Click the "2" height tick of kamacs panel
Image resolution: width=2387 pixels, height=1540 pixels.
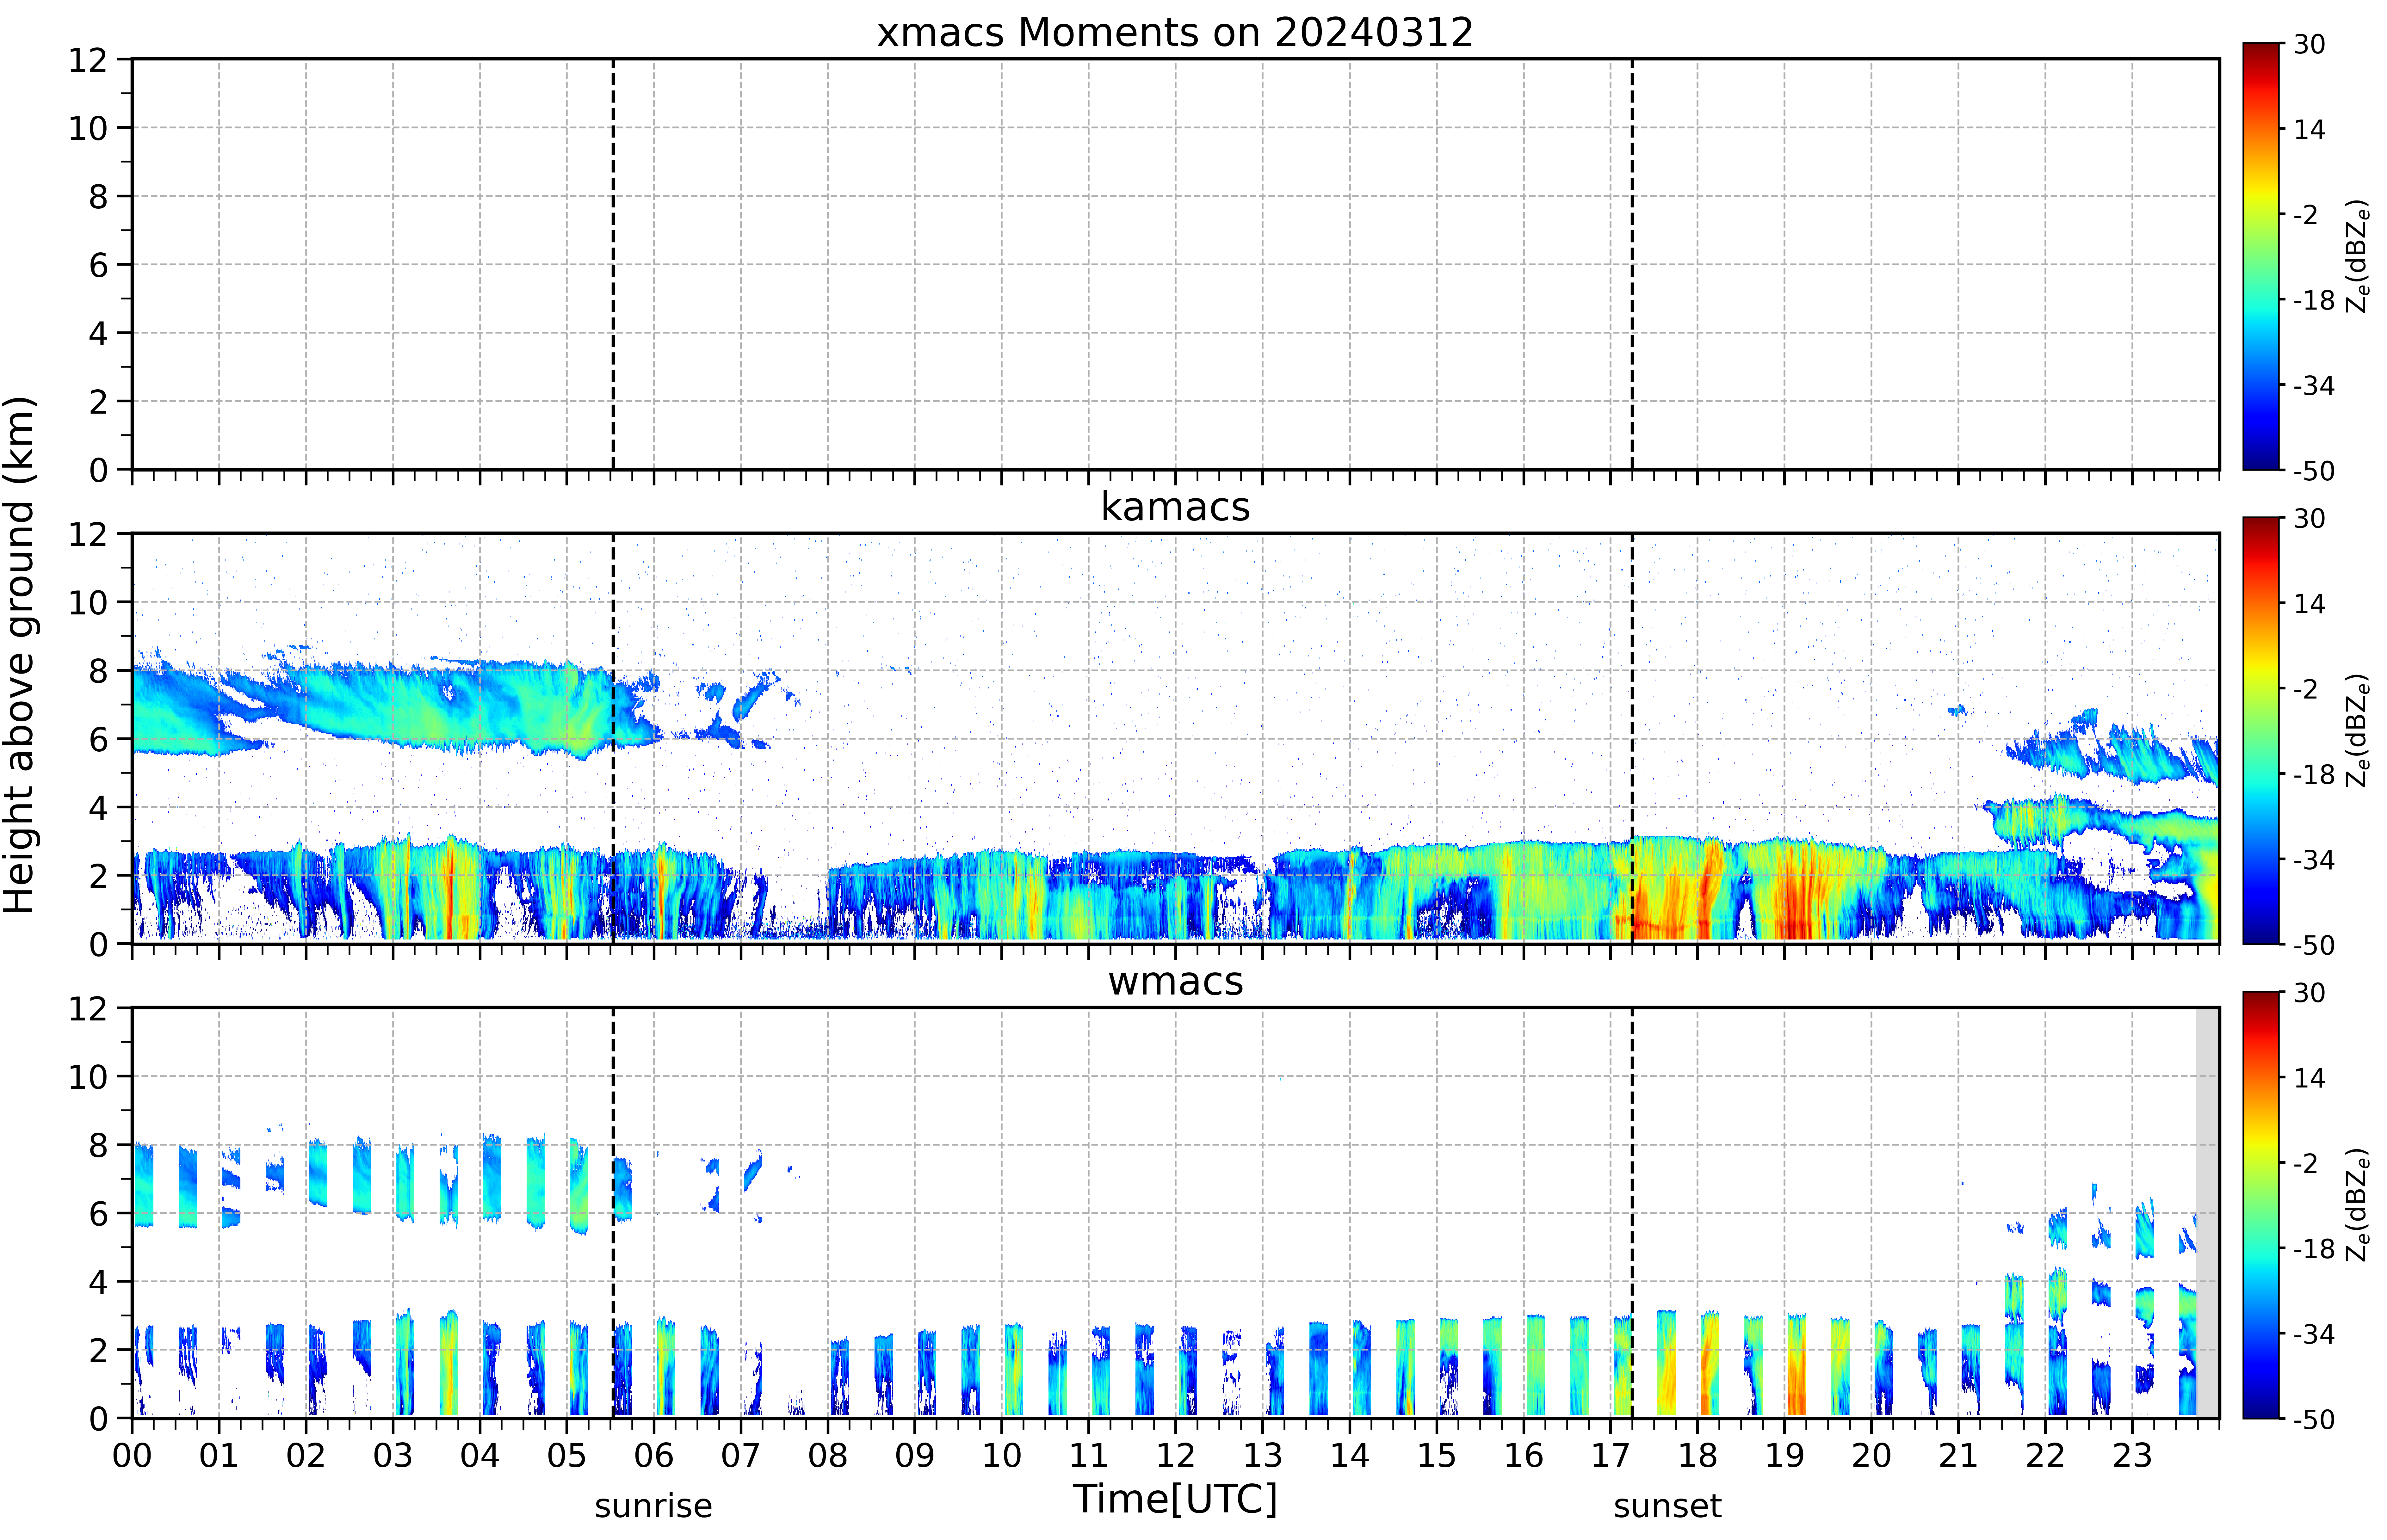98,876
